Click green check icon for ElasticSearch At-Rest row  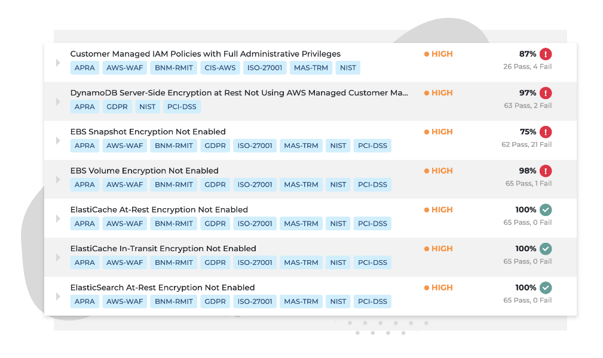pyautogui.click(x=545, y=288)
